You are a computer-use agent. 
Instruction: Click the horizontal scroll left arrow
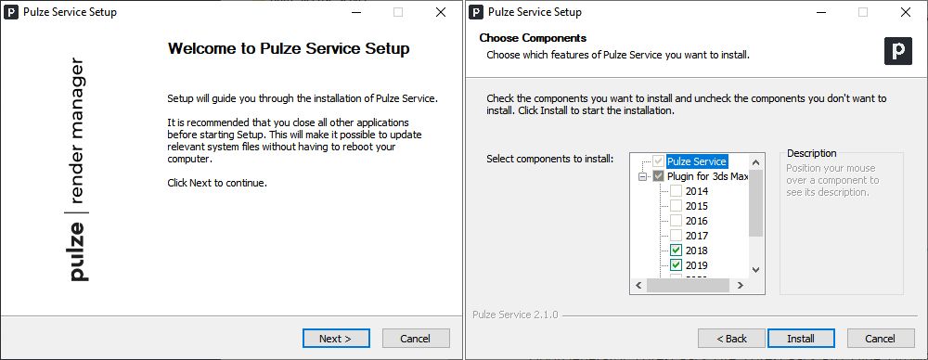coord(638,286)
